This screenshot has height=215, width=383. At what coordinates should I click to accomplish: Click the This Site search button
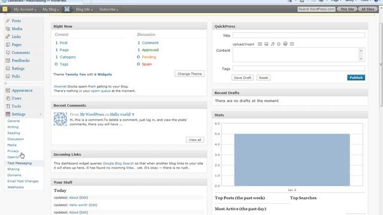(347, 10)
